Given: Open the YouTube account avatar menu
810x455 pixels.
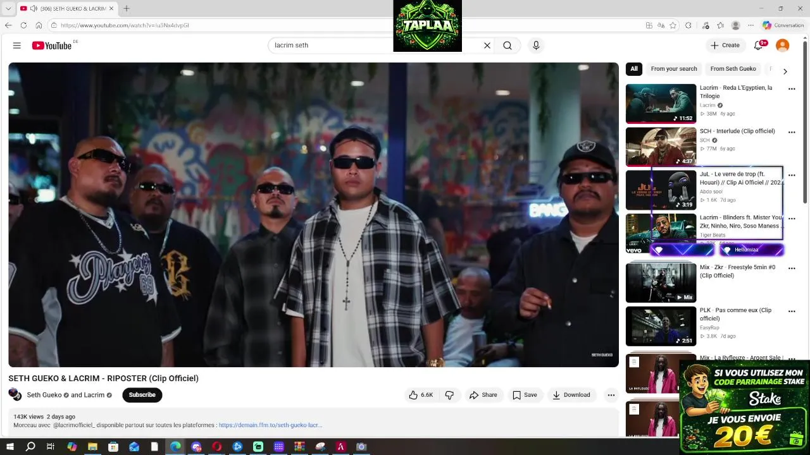Looking at the screenshot, I should 783,45.
